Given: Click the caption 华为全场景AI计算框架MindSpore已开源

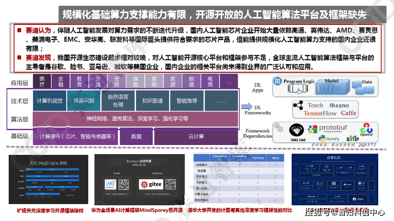Looking at the screenshot, I should pyautogui.click(x=137, y=210).
